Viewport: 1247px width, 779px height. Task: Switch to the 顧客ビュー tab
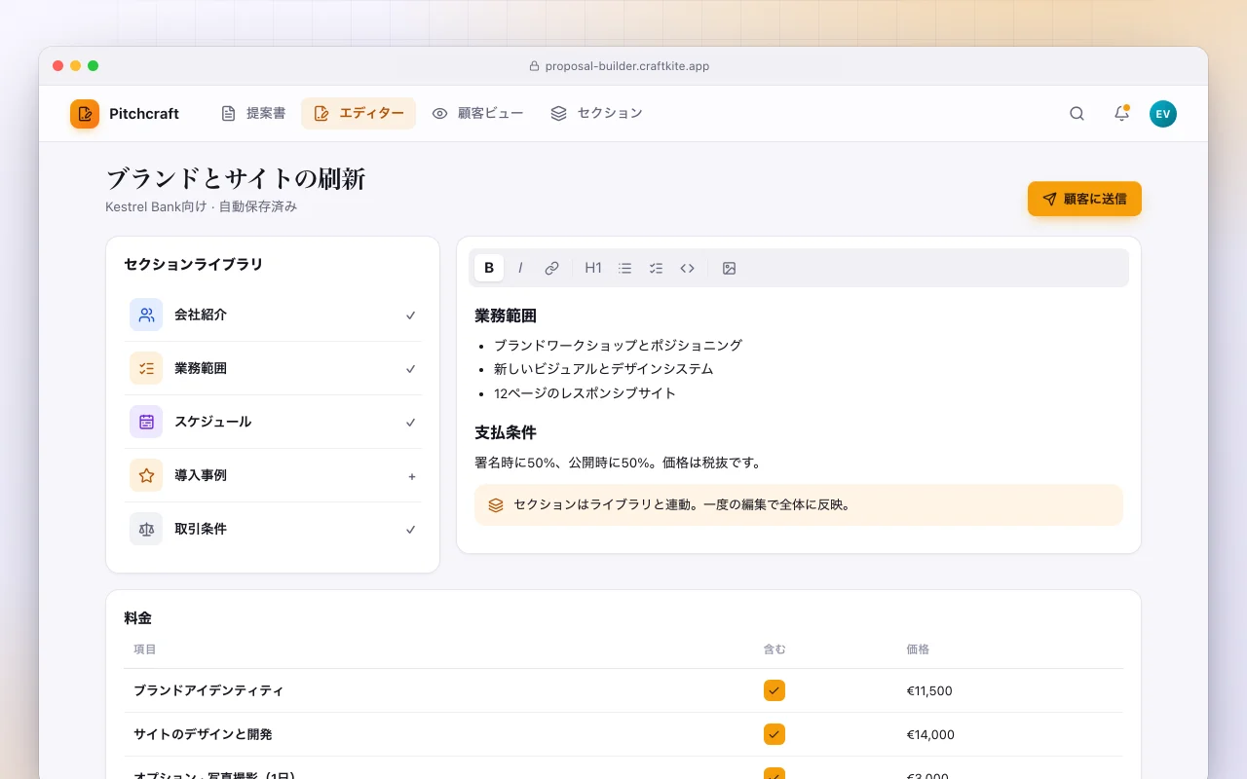point(477,113)
